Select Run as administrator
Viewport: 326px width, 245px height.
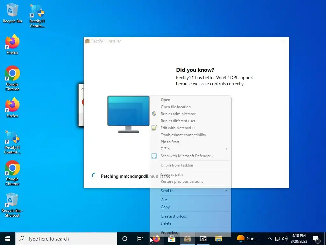click(190, 114)
